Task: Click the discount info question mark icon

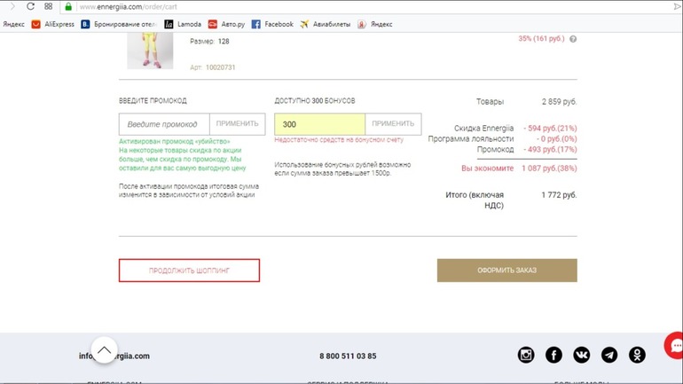Action: (x=573, y=39)
